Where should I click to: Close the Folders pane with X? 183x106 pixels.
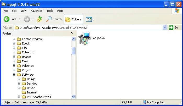tap(72, 33)
